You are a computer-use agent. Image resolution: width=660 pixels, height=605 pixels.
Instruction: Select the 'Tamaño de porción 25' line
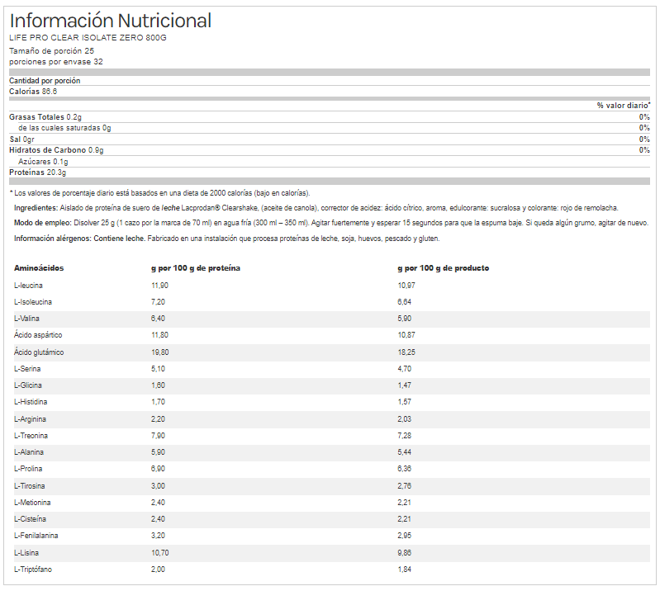pos(51,51)
